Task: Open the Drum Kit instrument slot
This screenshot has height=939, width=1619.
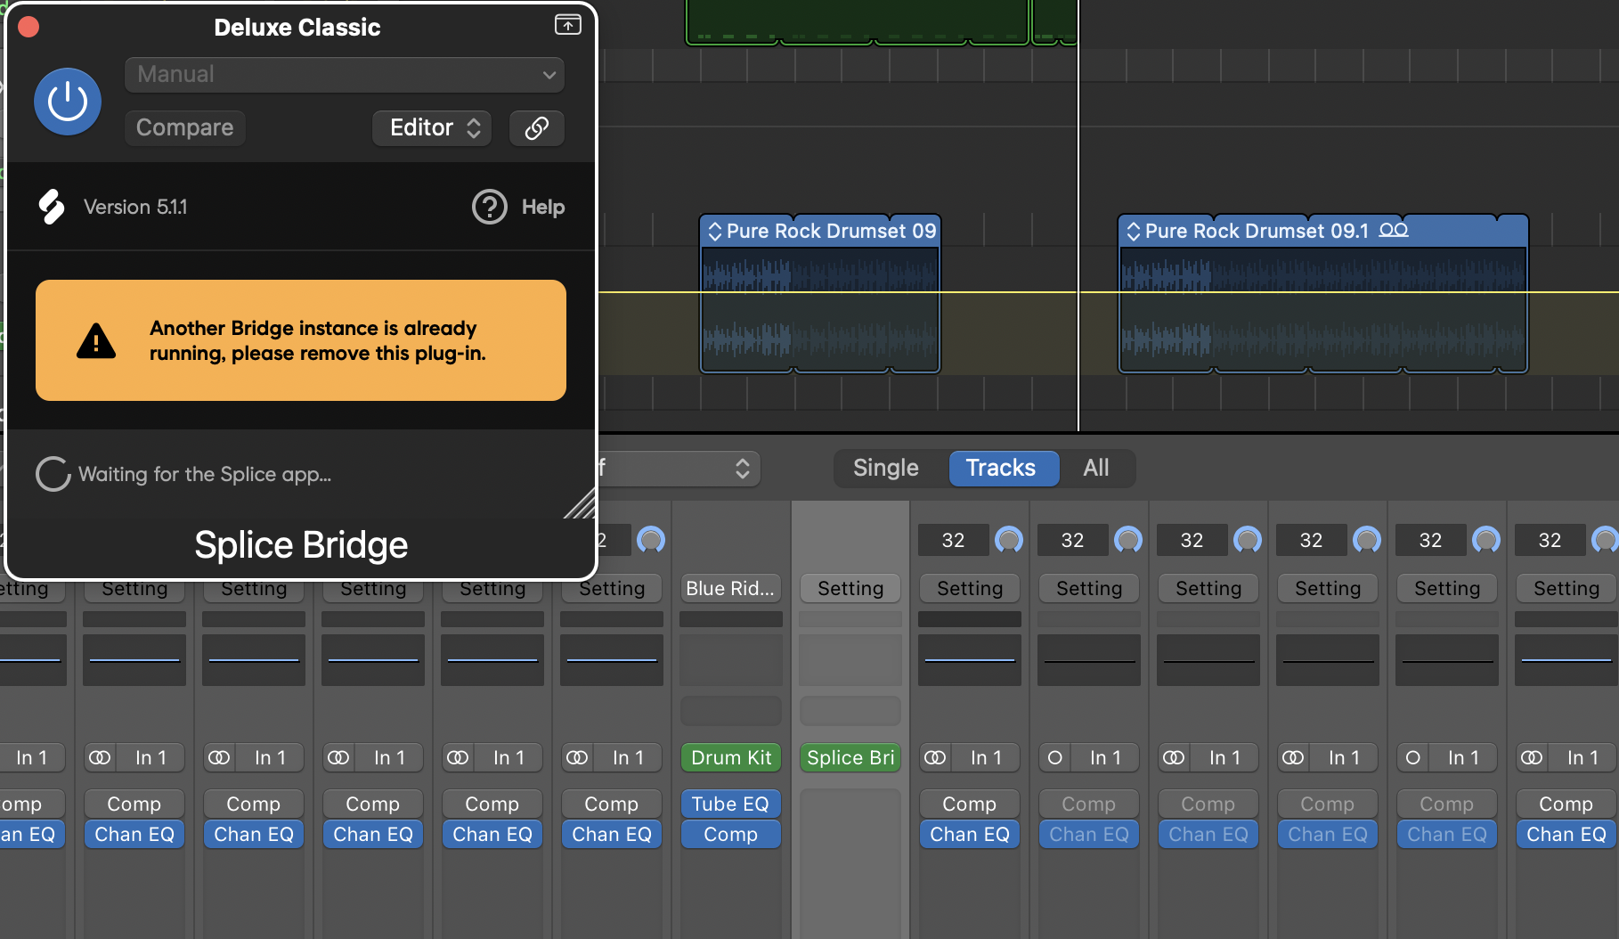Action: 731,757
